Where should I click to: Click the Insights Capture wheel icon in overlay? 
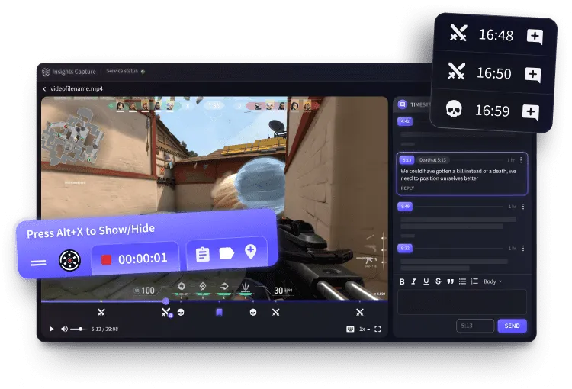point(69,260)
